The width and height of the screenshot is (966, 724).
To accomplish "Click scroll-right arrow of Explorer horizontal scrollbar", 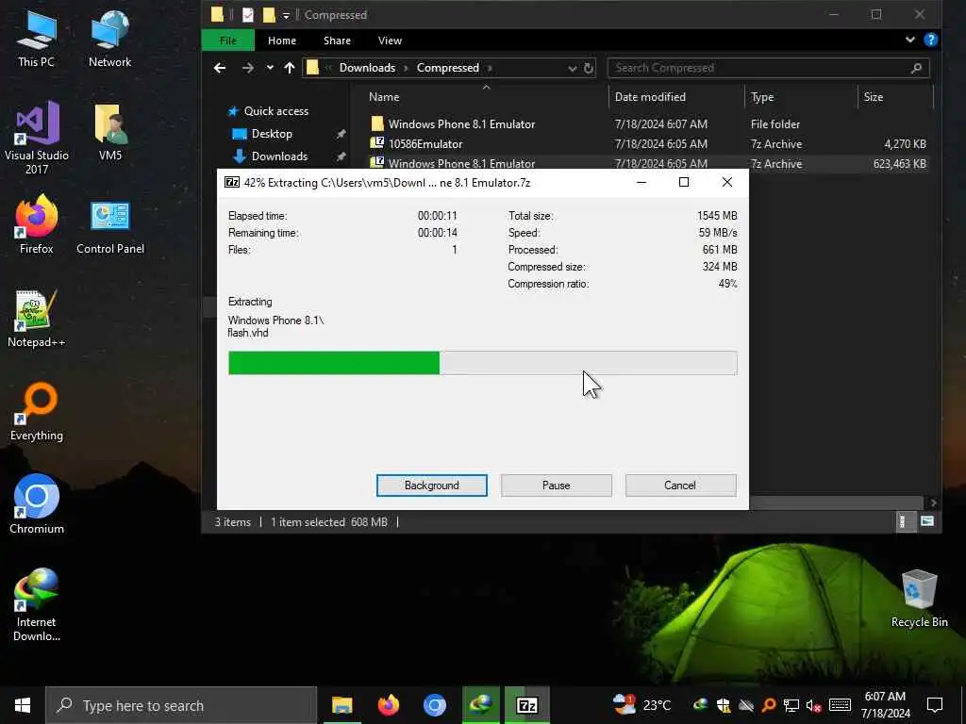I will coord(933,502).
